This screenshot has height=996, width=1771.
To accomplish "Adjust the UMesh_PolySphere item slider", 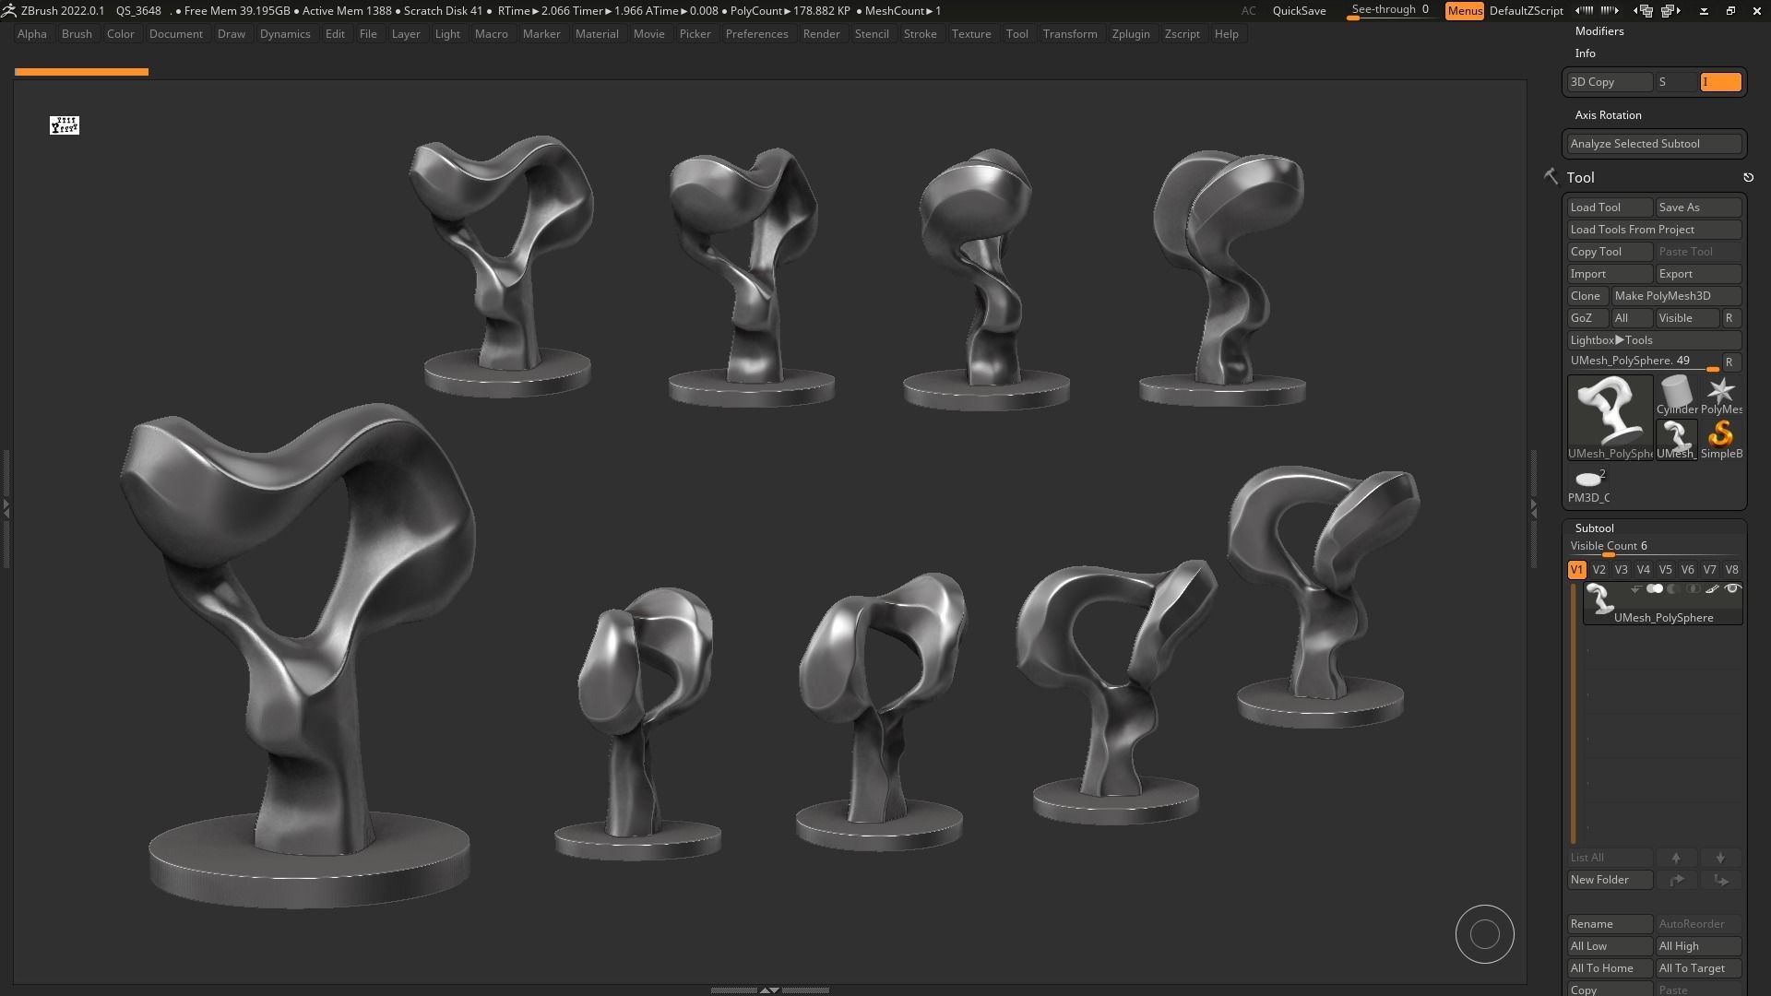I will click(x=1644, y=362).
